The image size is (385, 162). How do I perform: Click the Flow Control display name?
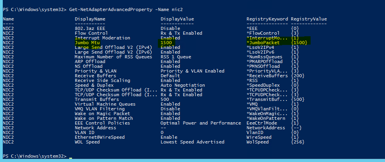pos(91,33)
